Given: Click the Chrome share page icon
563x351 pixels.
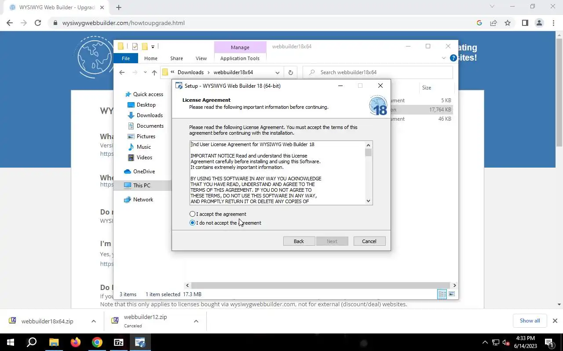Looking at the screenshot, I should pyautogui.click(x=494, y=23).
